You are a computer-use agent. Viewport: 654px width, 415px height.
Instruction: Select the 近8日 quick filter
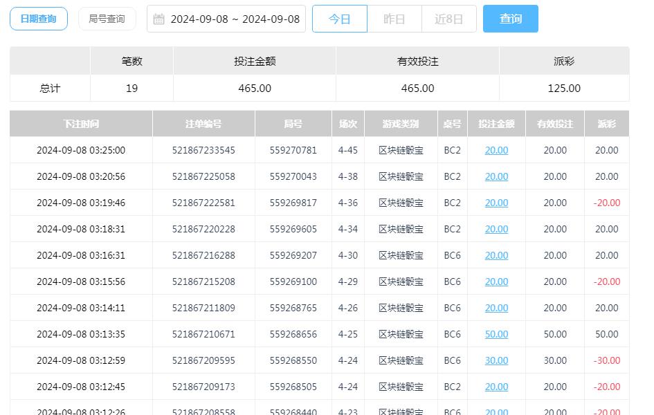[x=448, y=19]
